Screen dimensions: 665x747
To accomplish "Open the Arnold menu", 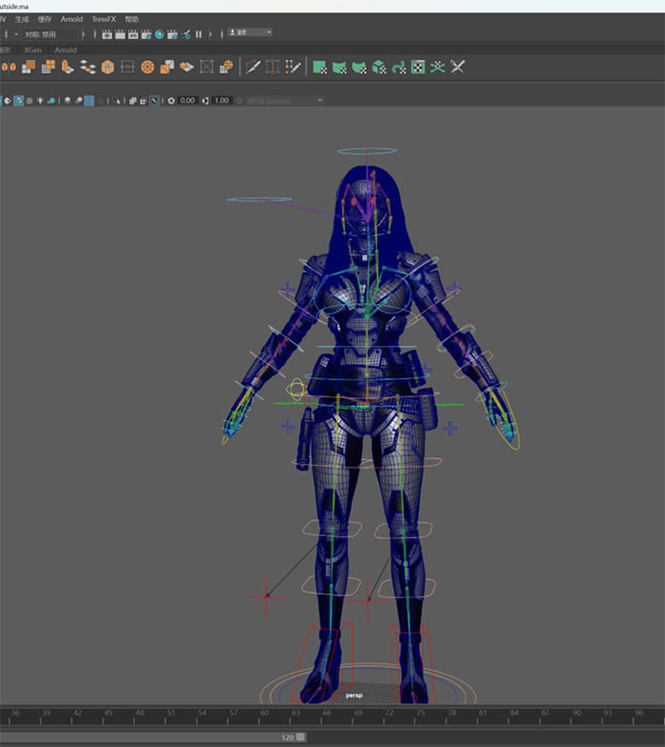I will pos(71,19).
